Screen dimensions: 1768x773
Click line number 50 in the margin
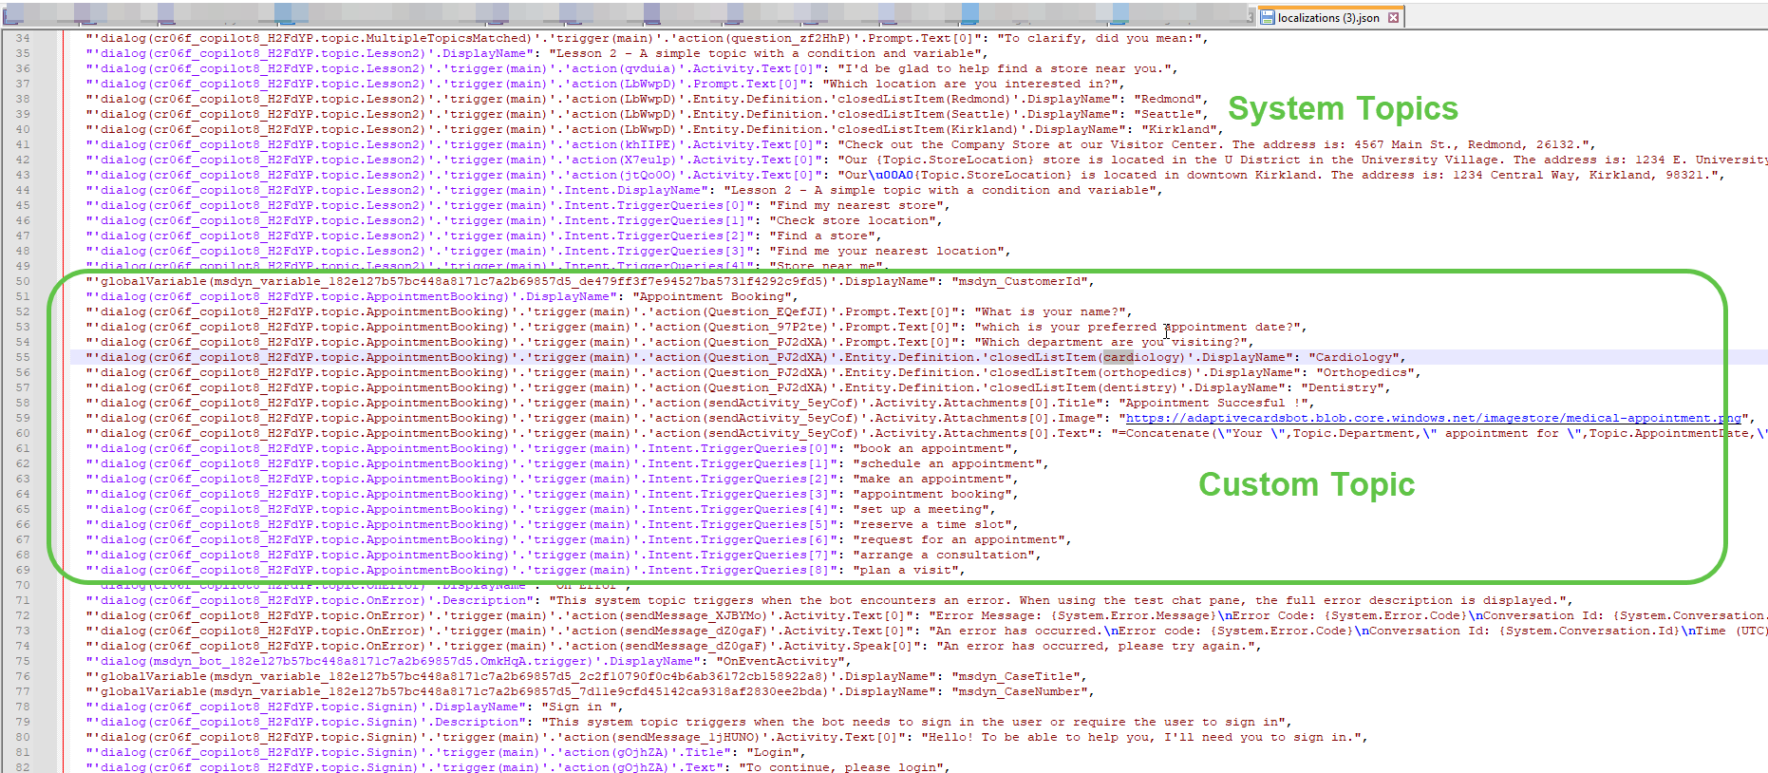23,281
